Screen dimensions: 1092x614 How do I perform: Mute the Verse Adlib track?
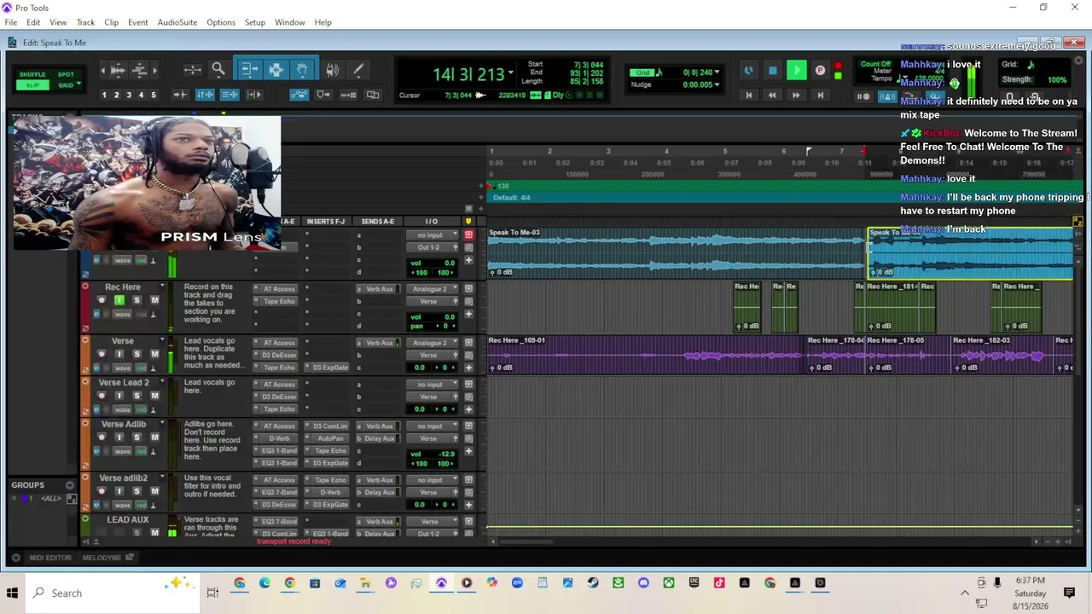pyautogui.click(x=154, y=437)
